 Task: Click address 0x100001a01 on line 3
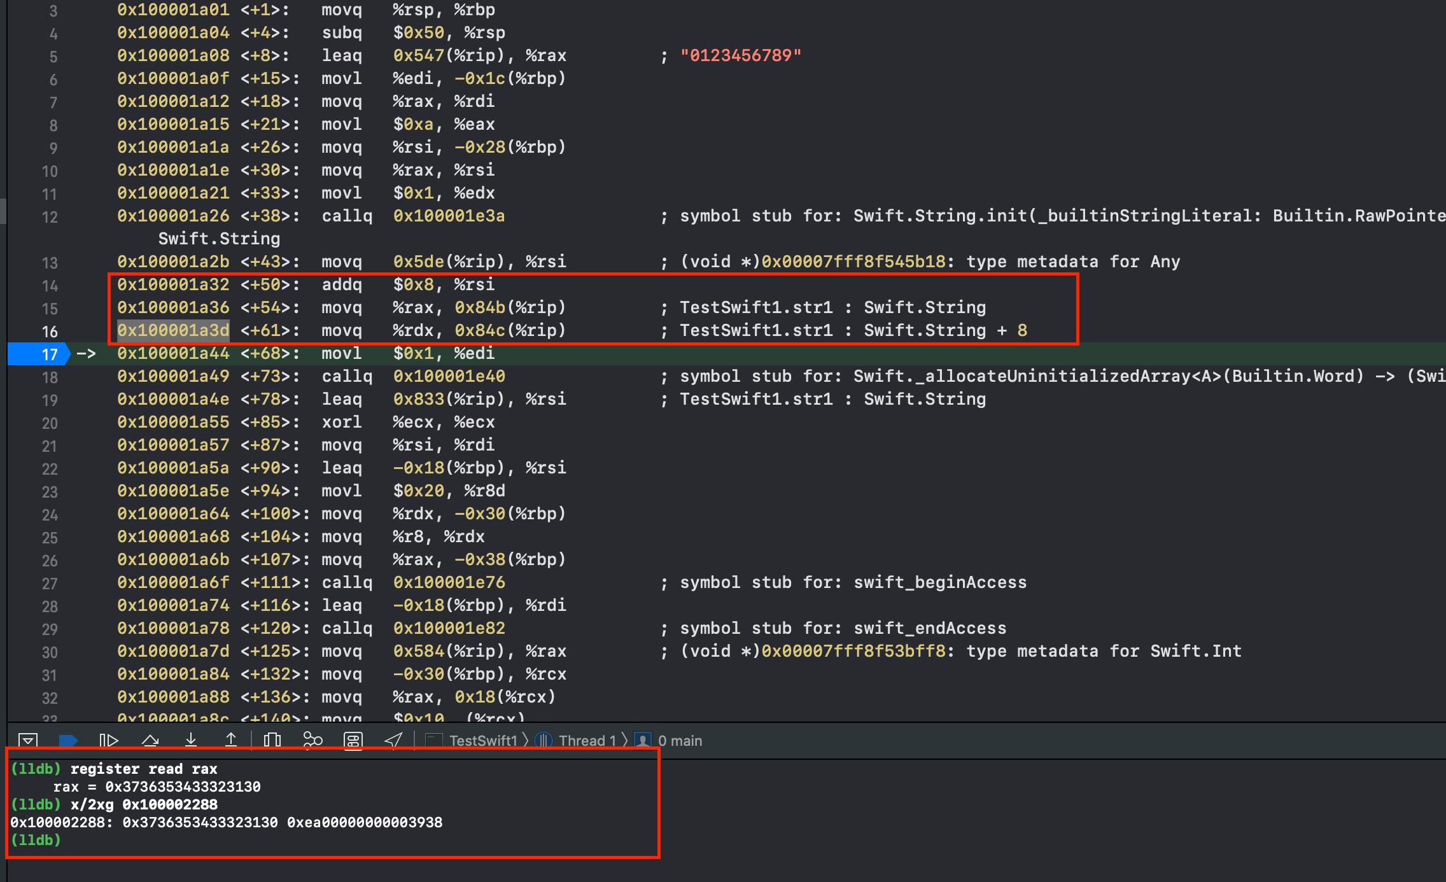pyautogui.click(x=173, y=10)
